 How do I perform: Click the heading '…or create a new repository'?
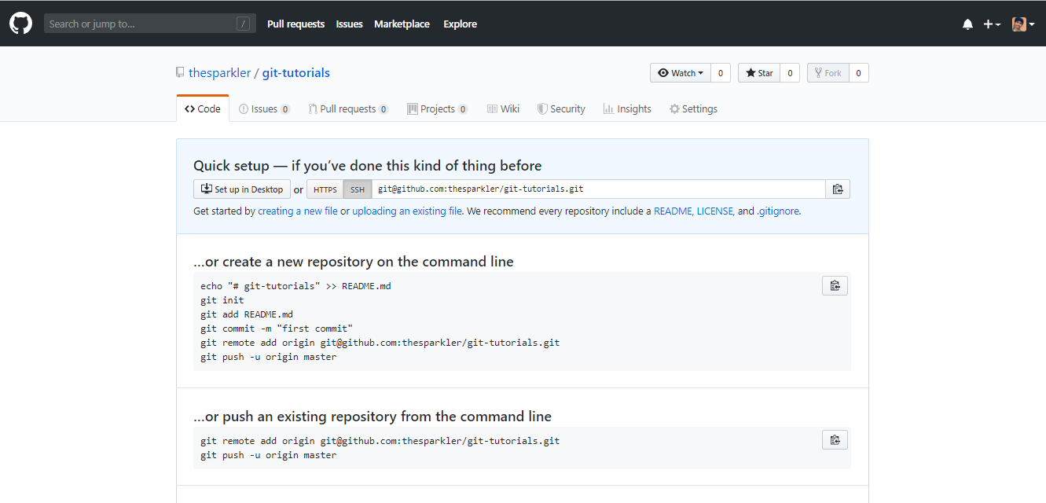click(354, 262)
